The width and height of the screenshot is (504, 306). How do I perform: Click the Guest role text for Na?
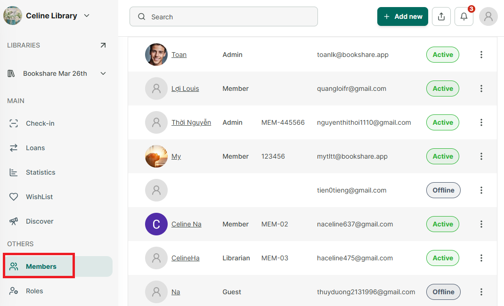[232, 292]
